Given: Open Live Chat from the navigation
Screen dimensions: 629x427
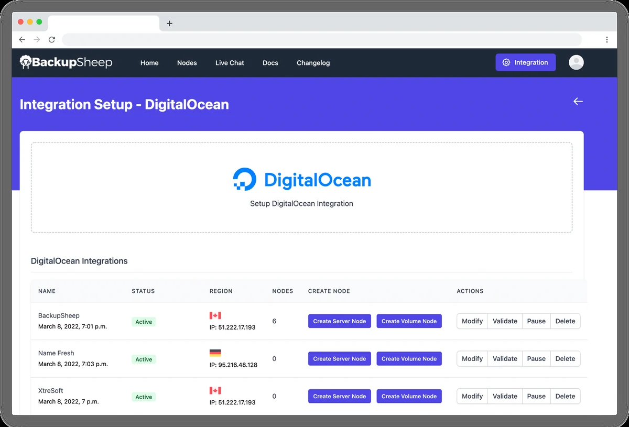Looking at the screenshot, I should [x=230, y=63].
